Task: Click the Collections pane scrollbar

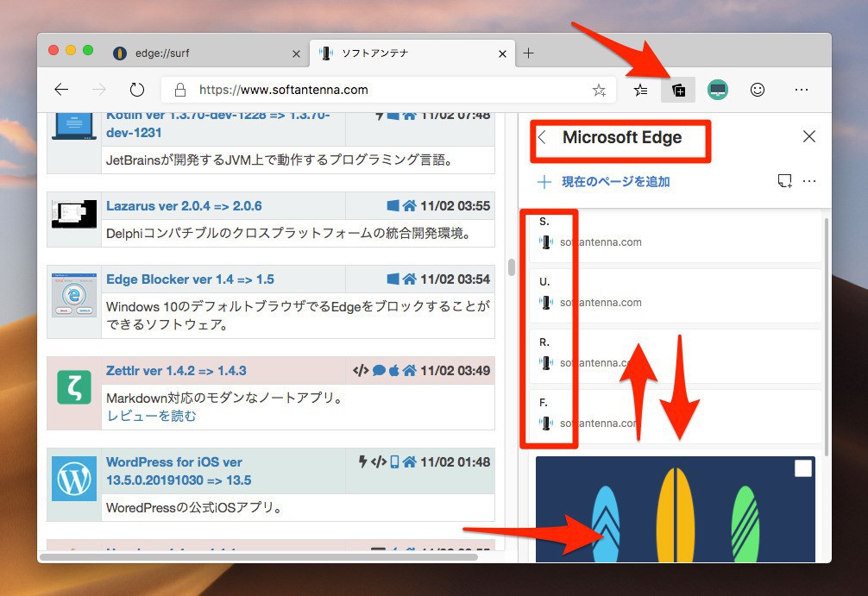Action: (x=827, y=336)
